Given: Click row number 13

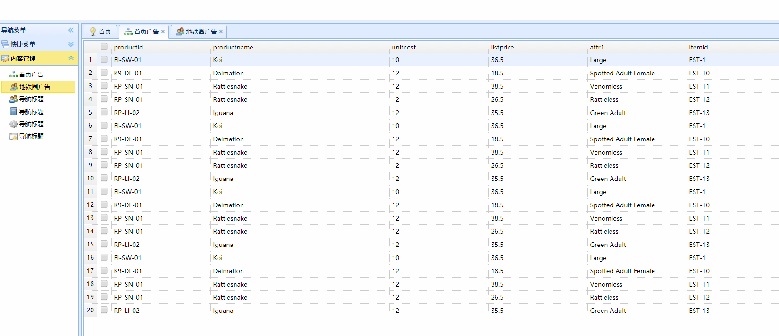Looking at the screenshot, I should (90, 218).
